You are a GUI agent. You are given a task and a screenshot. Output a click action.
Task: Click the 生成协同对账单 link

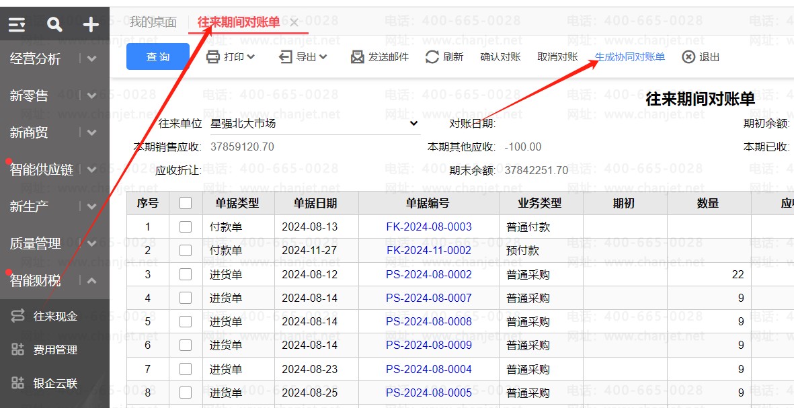click(x=629, y=57)
